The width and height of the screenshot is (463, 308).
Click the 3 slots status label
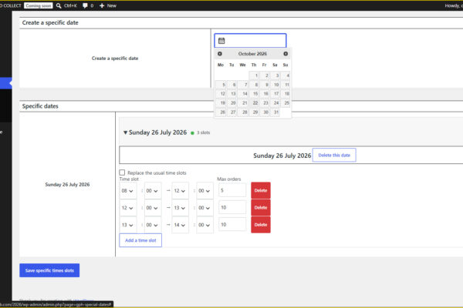coord(204,132)
